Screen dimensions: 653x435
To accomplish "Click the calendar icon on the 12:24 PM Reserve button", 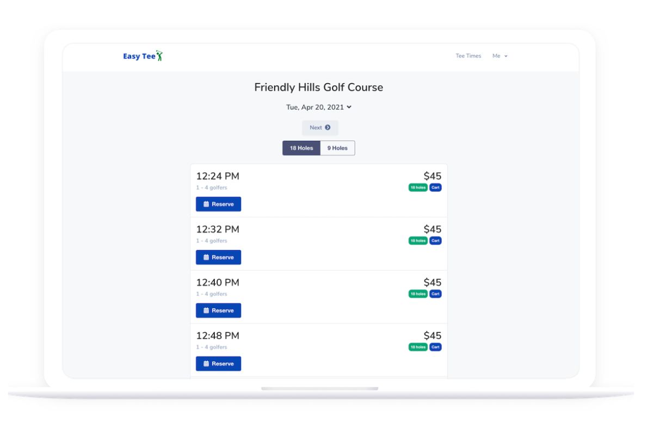I will click(x=206, y=203).
